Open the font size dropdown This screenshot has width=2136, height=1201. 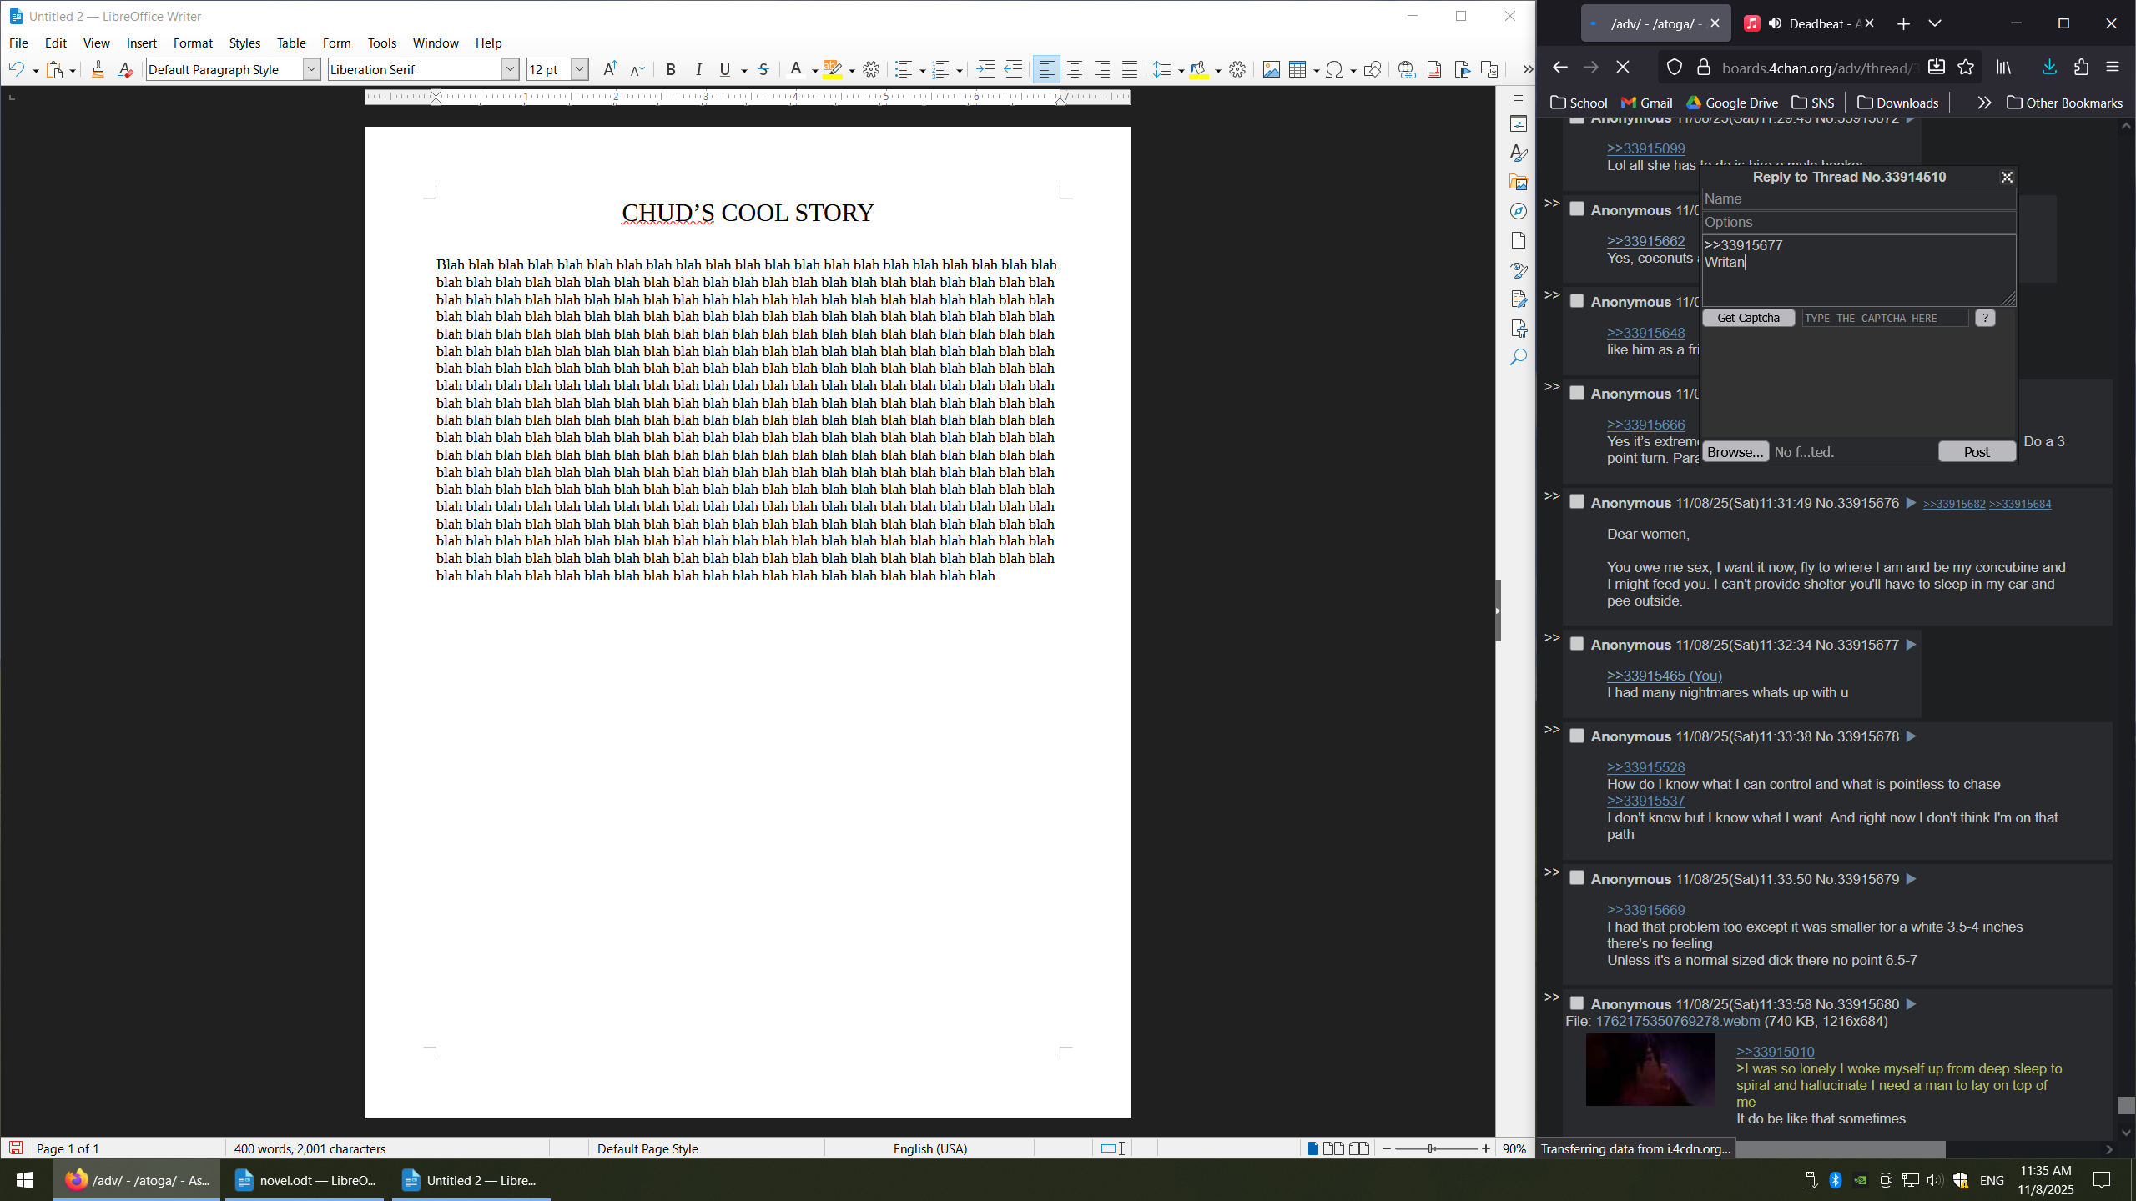click(x=579, y=70)
